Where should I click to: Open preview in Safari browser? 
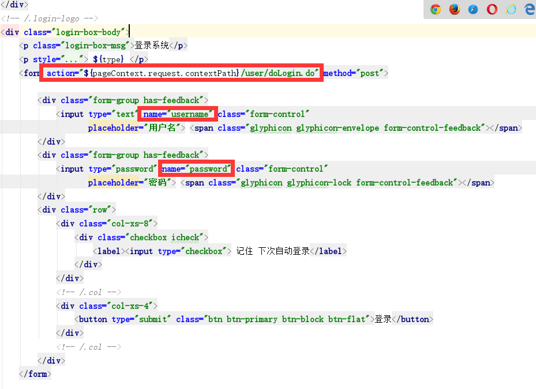(473, 9)
